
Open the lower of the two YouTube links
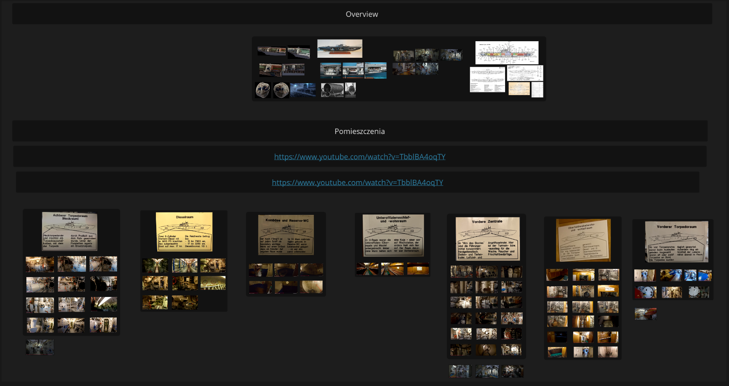coord(357,182)
